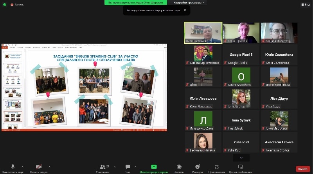313x174 pixels.
Task: Click the green shield encryption icon
Action: 4,4
